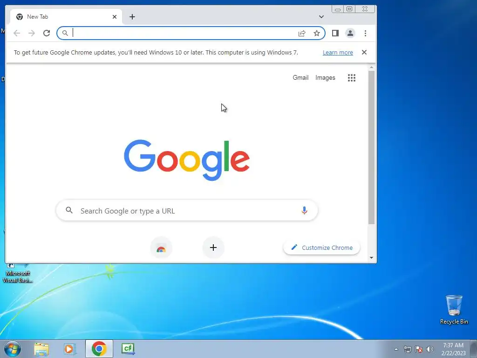The height and width of the screenshot is (358, 477).
Task: Click the Customize Chrome button
Action: [321, 248]
